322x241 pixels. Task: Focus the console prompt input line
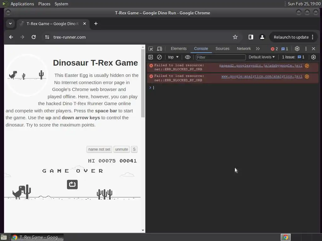point(234,88)
